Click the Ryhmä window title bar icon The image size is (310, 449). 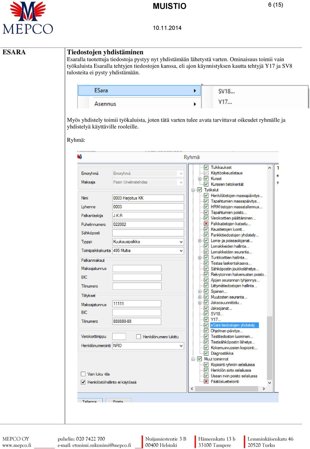click(x=80, y=157)
